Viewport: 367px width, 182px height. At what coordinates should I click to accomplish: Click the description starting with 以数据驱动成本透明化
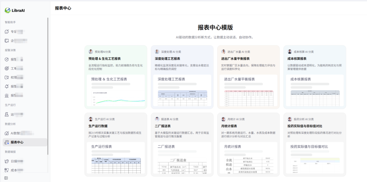pyautogui.click(x=315, y=67)
